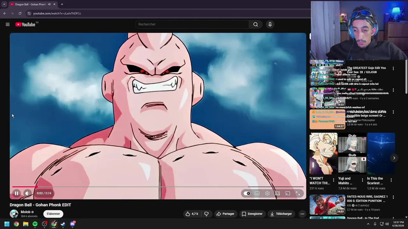Open the "I WON'T WATCH THI..." short
This screenshot has height=229, width=408.
[x=323, y=154]
